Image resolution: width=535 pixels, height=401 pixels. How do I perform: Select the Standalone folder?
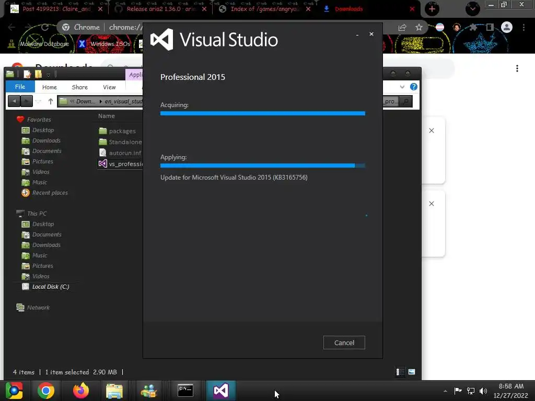tap(121, 142)
